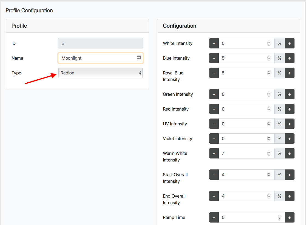Click the End Overall Intensity value field
This screenshot has width=306, height=225.
(x=247, y=196)
